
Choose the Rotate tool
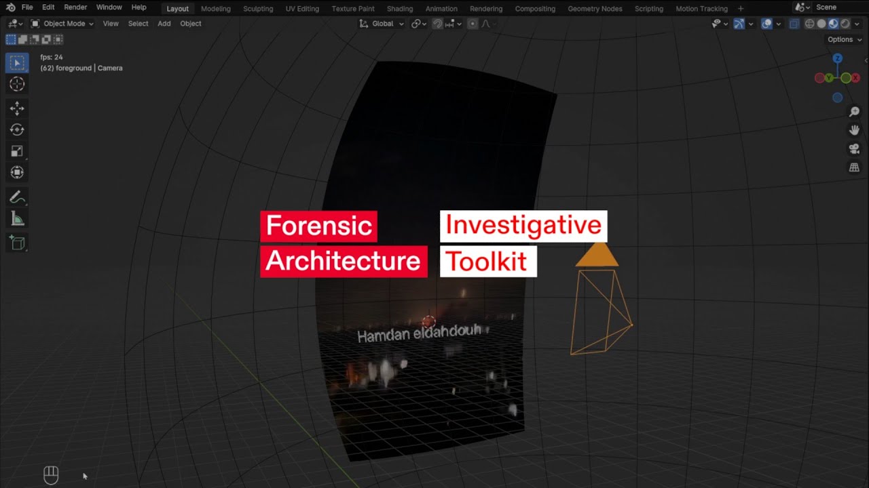pos(17,129)
